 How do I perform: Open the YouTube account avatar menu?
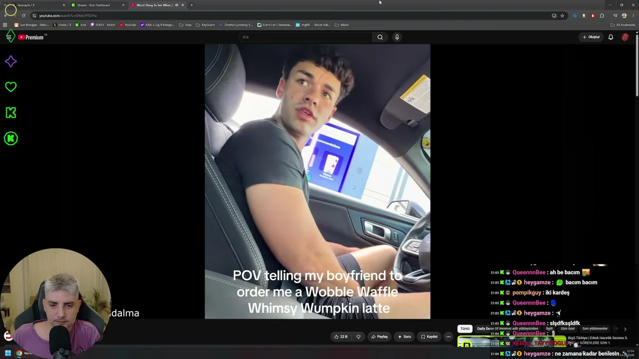(625, 37)
